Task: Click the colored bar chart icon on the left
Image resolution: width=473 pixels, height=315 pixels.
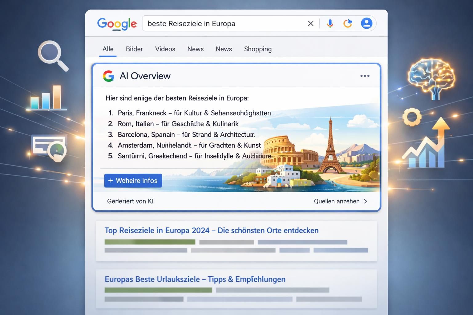Action: (47, 98)
